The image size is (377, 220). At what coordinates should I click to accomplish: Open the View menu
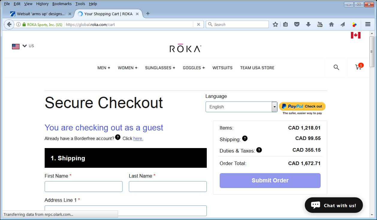[x=28, y=4]
